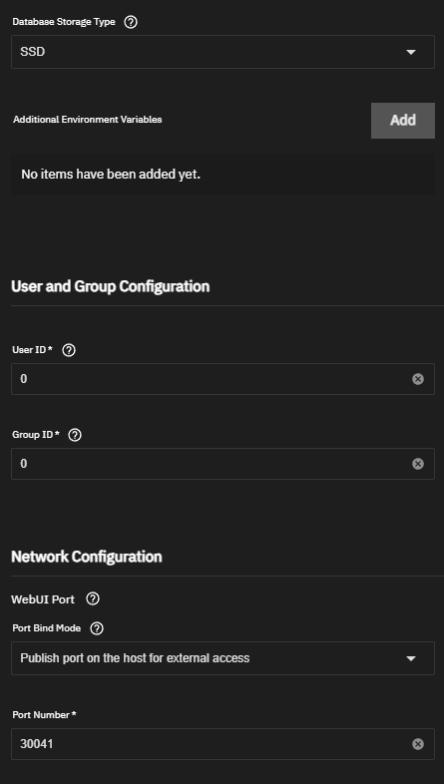Open help tooltip for Database Storage Type

(x=131, y=22)
